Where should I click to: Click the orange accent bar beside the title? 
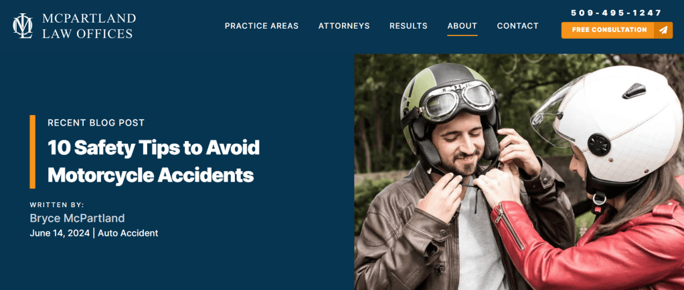coord(32,152)
